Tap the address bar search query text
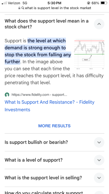The image size is (109, 194). point(58,8)
